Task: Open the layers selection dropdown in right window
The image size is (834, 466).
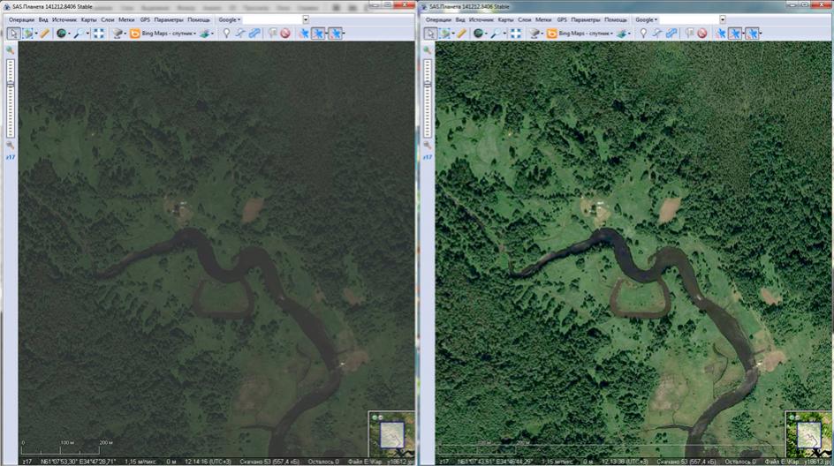Action: tap(625, 34)
